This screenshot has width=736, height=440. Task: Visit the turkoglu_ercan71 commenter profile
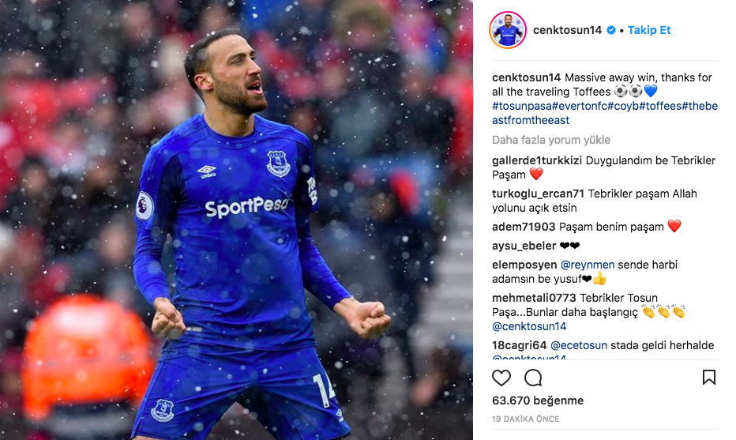click(x=538, y=194)
